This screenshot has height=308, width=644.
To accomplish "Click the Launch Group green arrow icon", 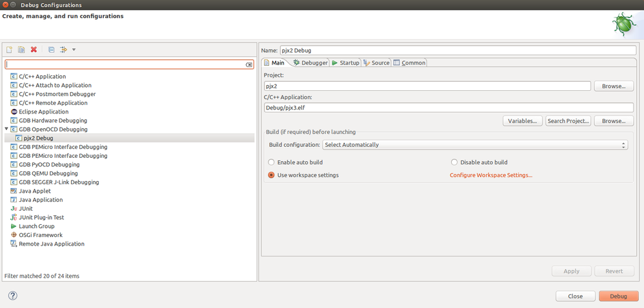I will pos(14,226).
